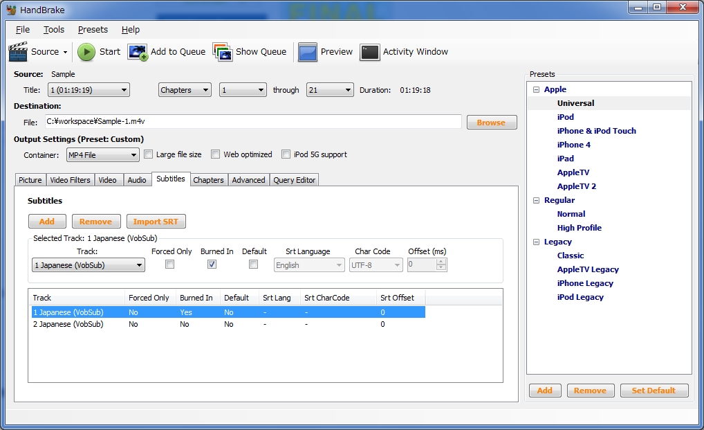
Task: Switch to the Query Editor tab
Action: 295,180
